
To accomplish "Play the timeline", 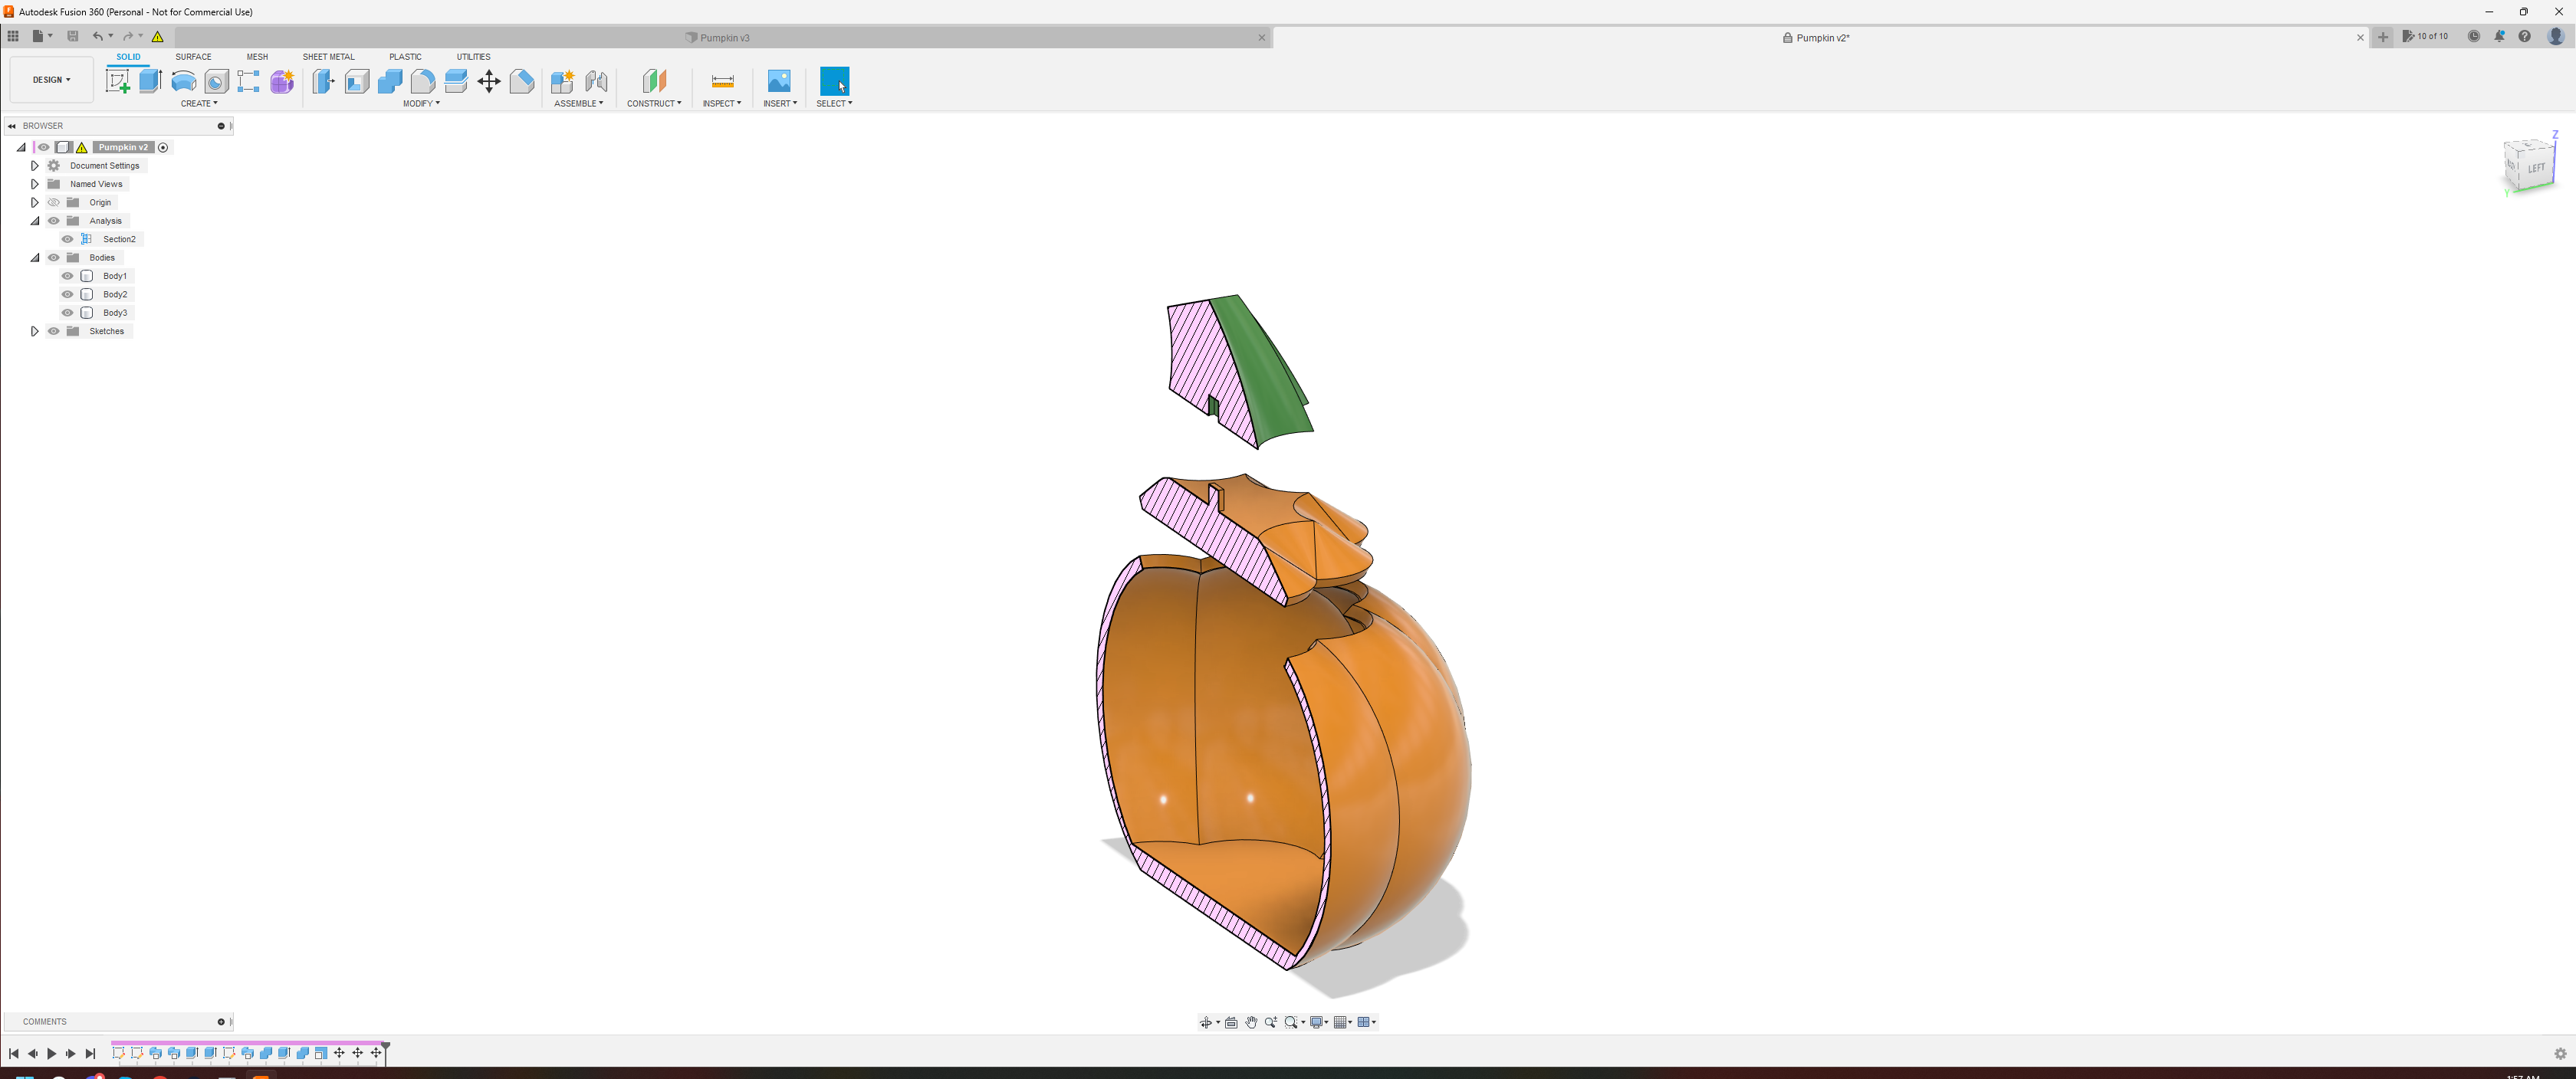I will coord(51,1053).
